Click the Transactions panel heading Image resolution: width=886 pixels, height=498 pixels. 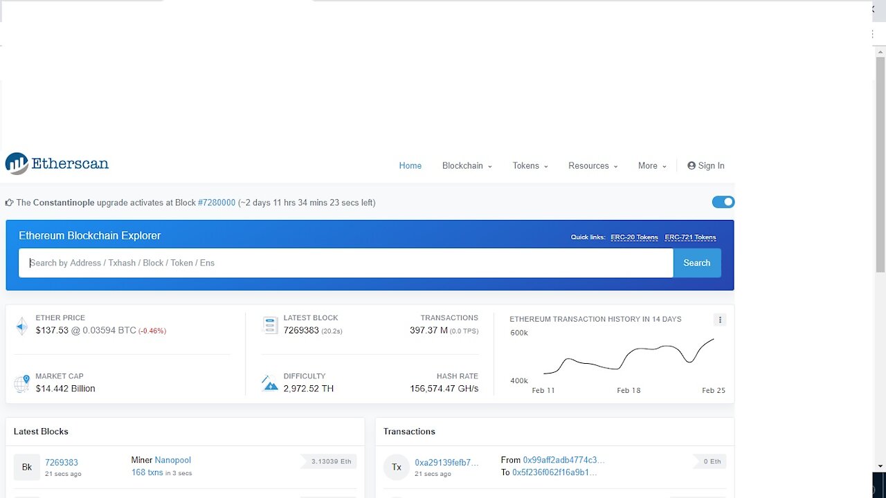point(409,432)
